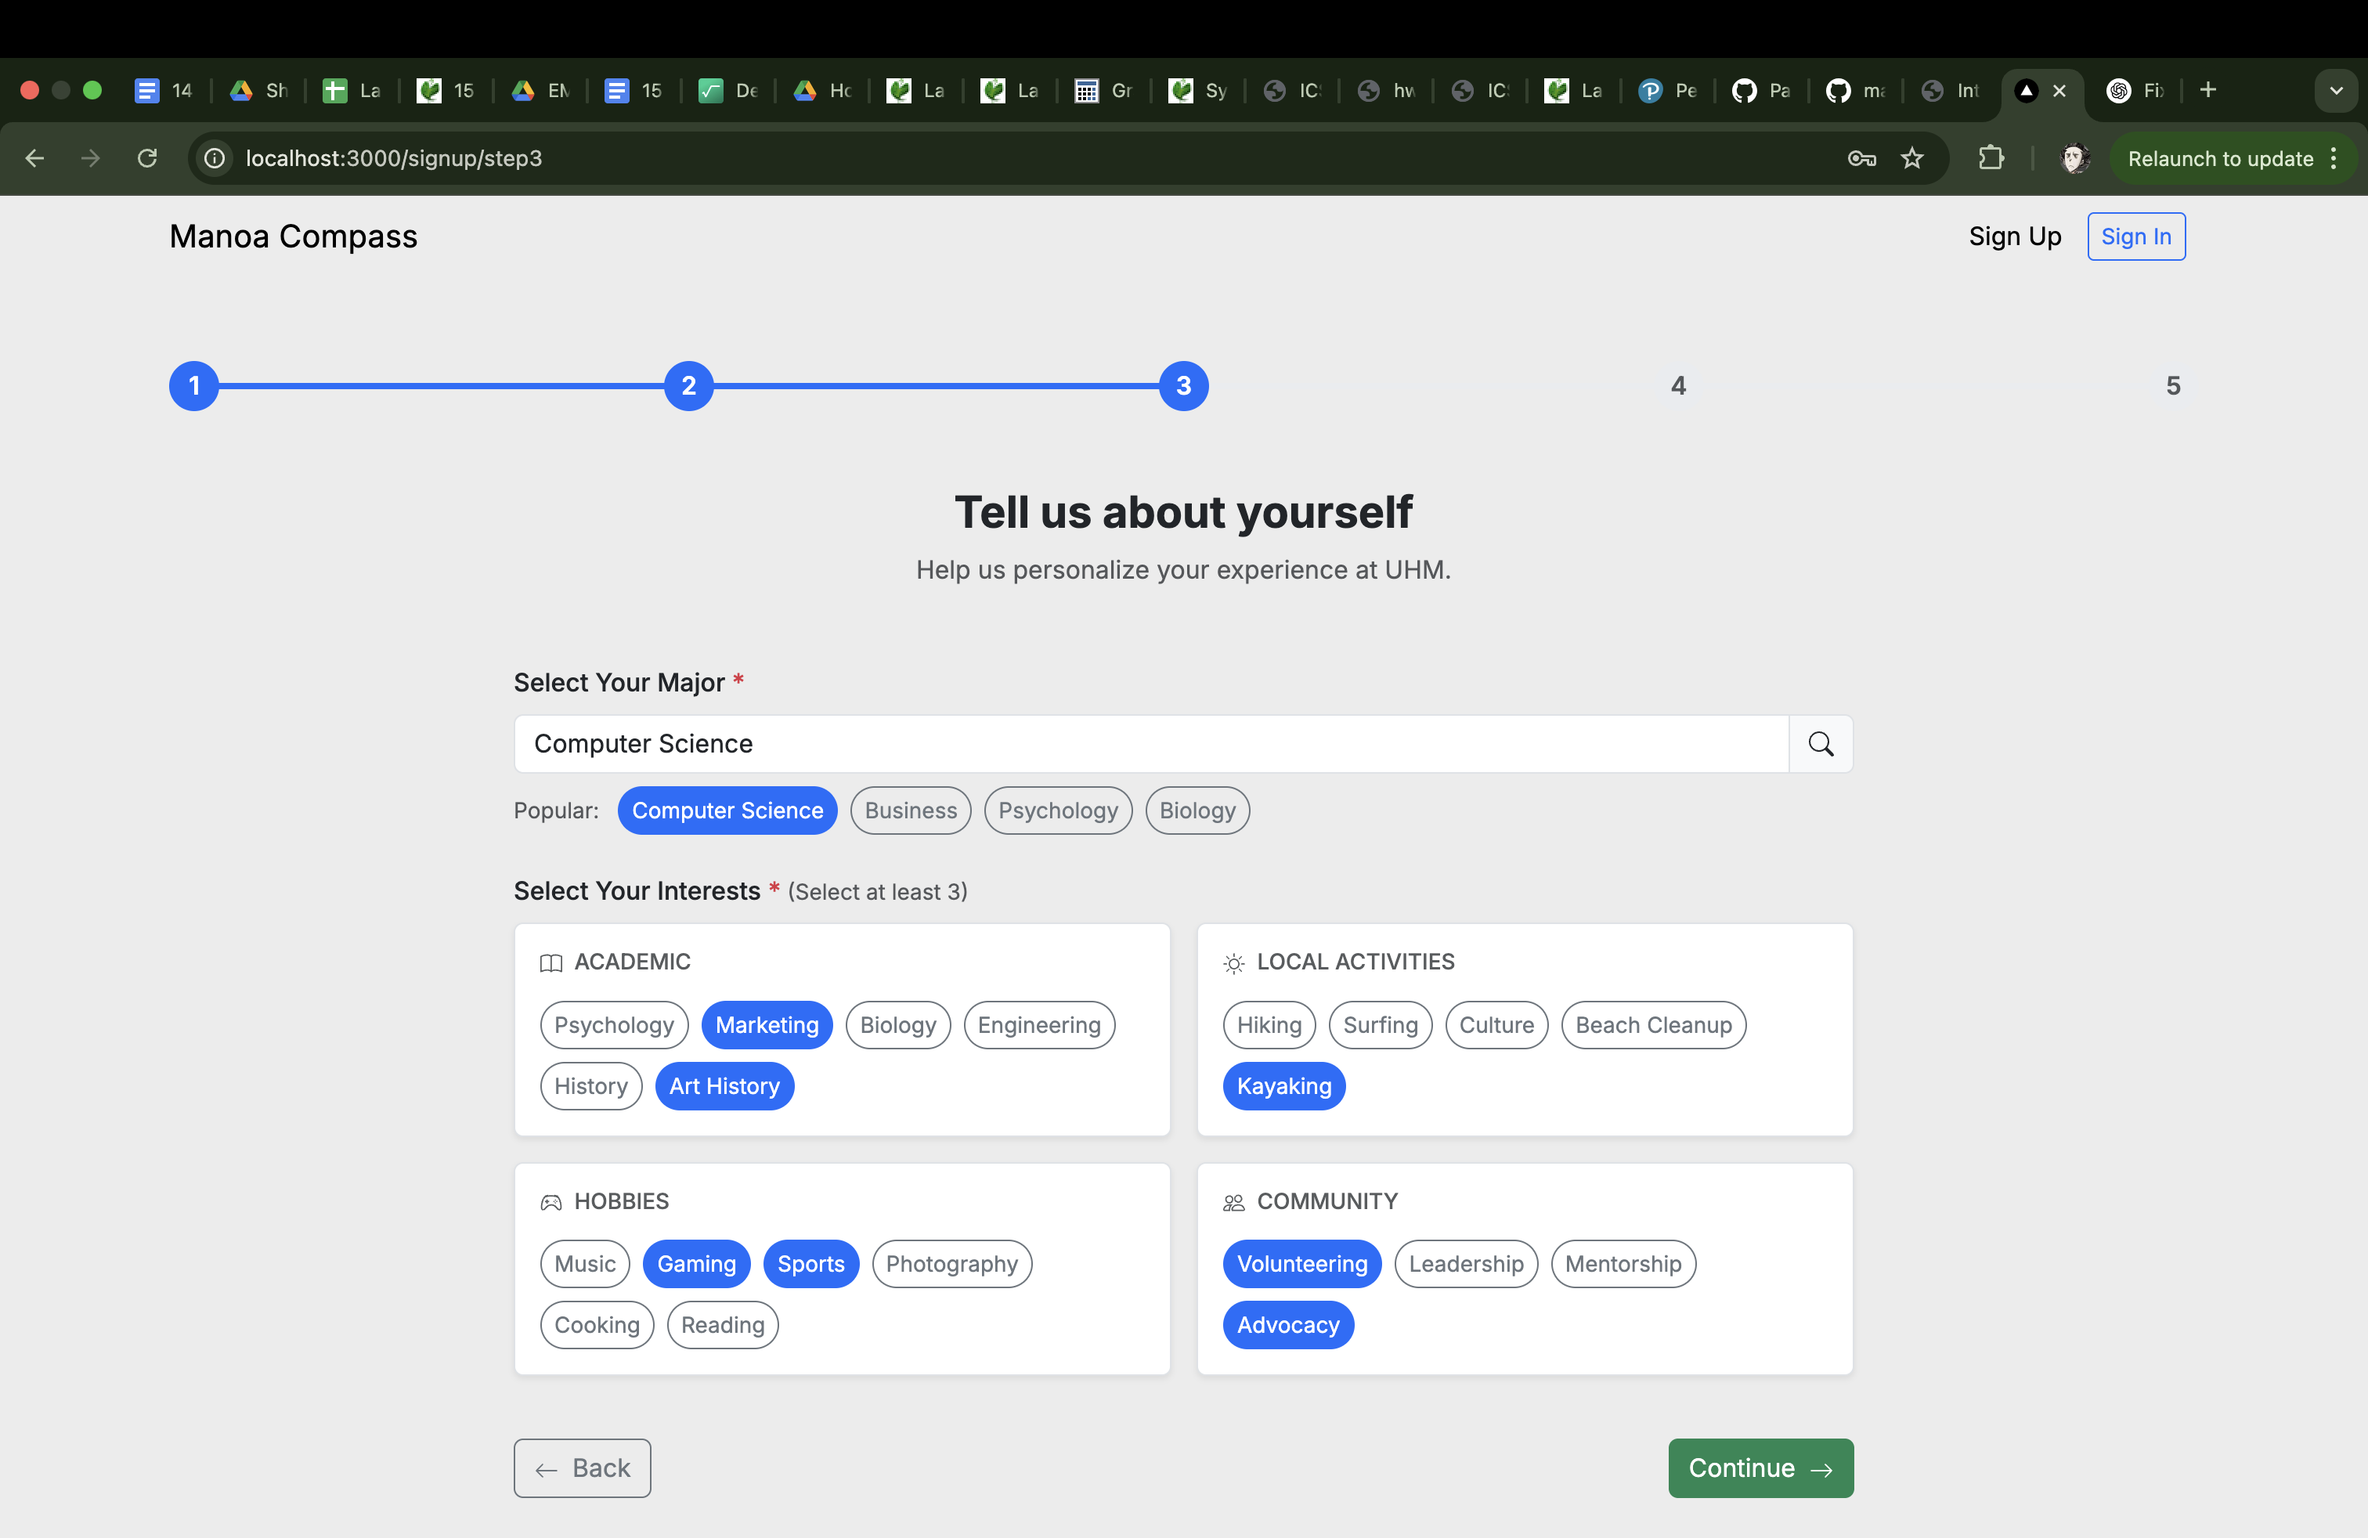Open Chrome's three-dot menu beside Relaunch
Screen dimensions: 2368x1538
coord(2334,158)
